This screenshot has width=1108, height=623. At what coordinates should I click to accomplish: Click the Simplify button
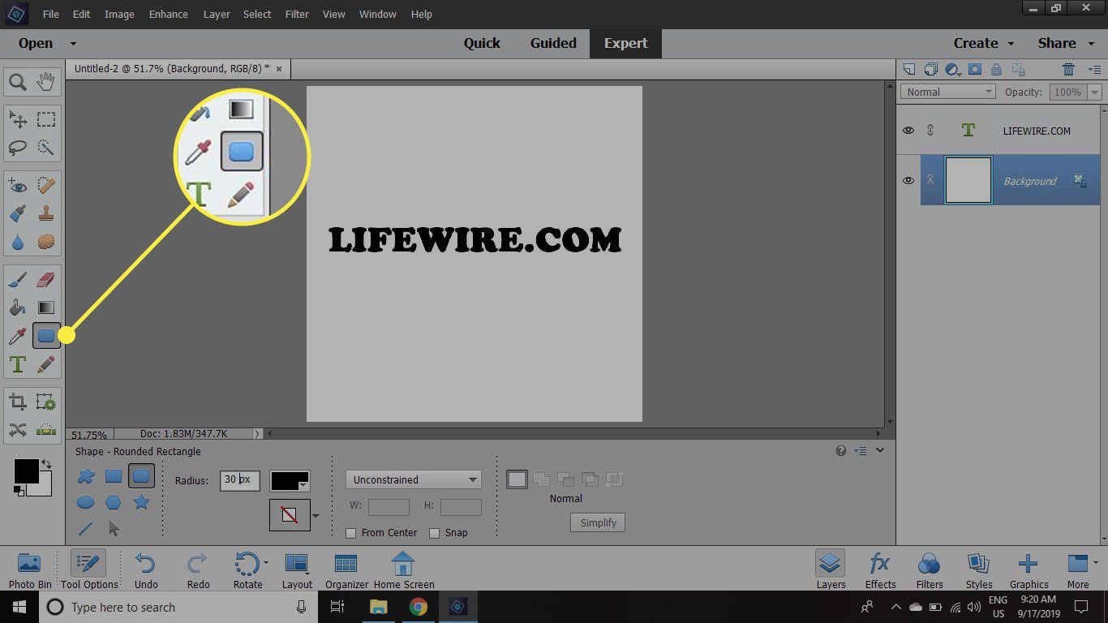(598, 522)
